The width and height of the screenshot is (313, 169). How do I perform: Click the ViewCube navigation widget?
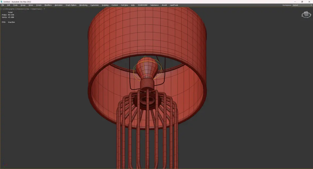point(306,15)
